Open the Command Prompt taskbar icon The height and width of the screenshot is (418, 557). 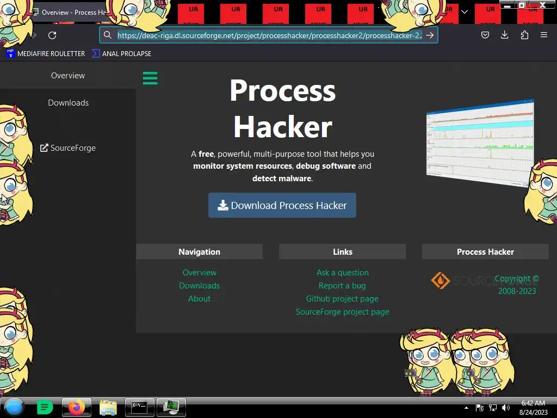[139, 407]
